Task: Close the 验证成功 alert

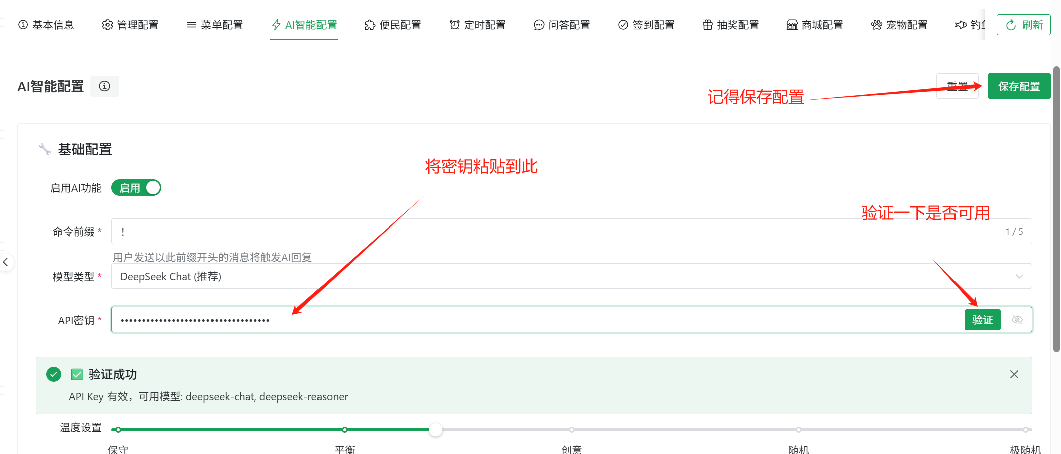Action: point(1014,374)
